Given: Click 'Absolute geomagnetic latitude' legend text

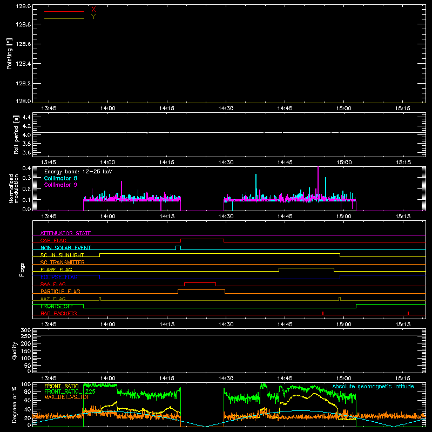Looking at the screenshot, I should pyautogui.click(x=373, y=386).
